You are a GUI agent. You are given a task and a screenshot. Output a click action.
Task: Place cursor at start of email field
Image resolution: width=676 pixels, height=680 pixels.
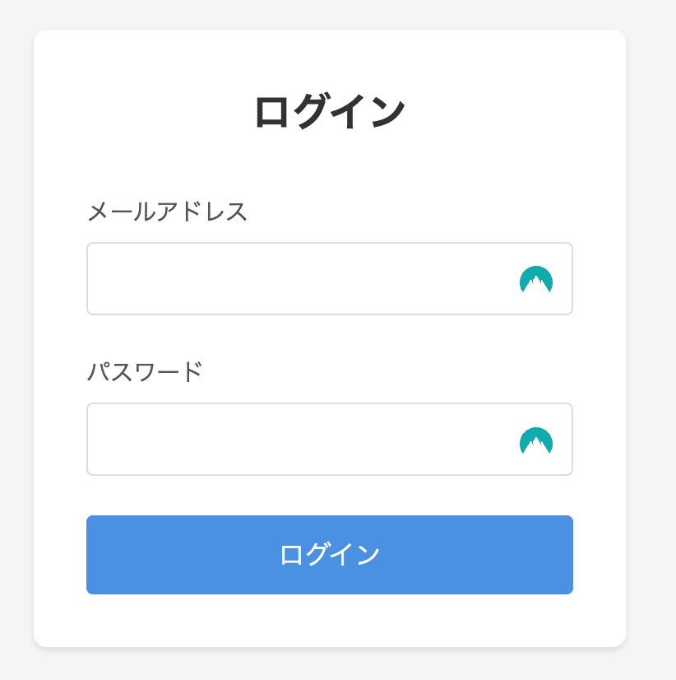[x=100, y=278]
